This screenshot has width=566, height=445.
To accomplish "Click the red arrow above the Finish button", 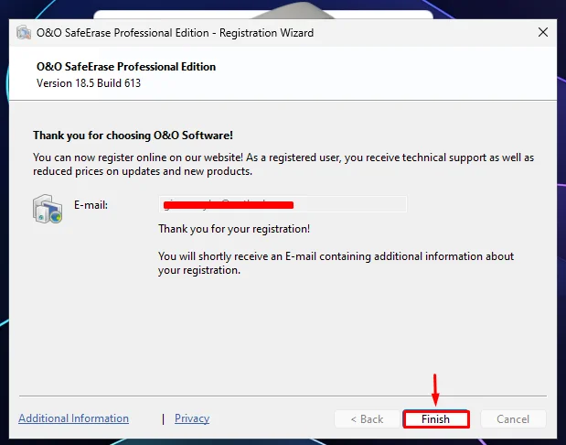I will 435,390.
